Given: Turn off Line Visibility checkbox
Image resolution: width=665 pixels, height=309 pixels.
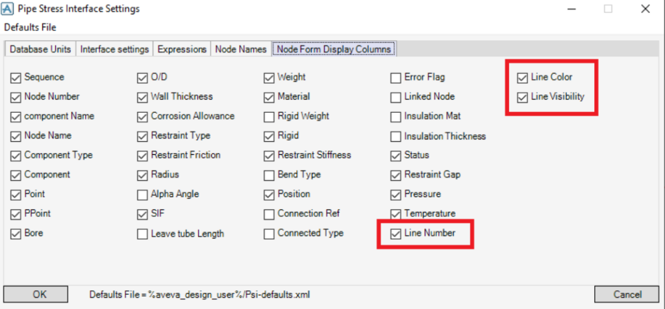Looking at the screenshot, I should [523, 97].
